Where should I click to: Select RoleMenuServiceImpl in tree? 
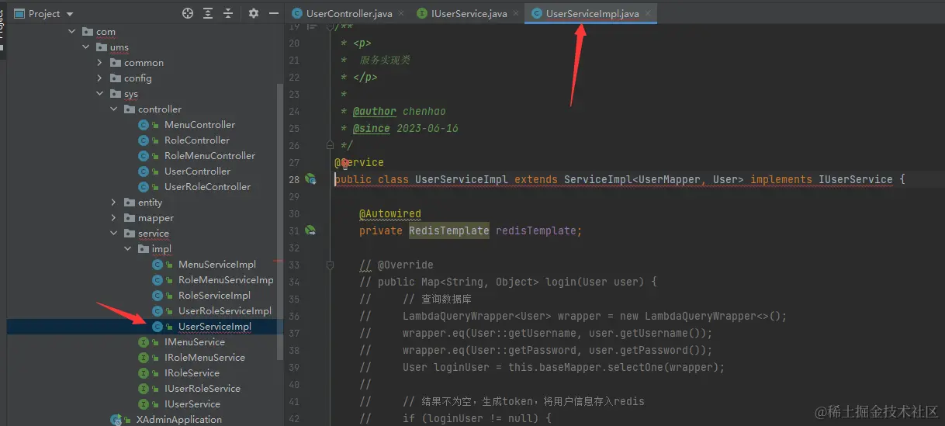click(226, 280)
